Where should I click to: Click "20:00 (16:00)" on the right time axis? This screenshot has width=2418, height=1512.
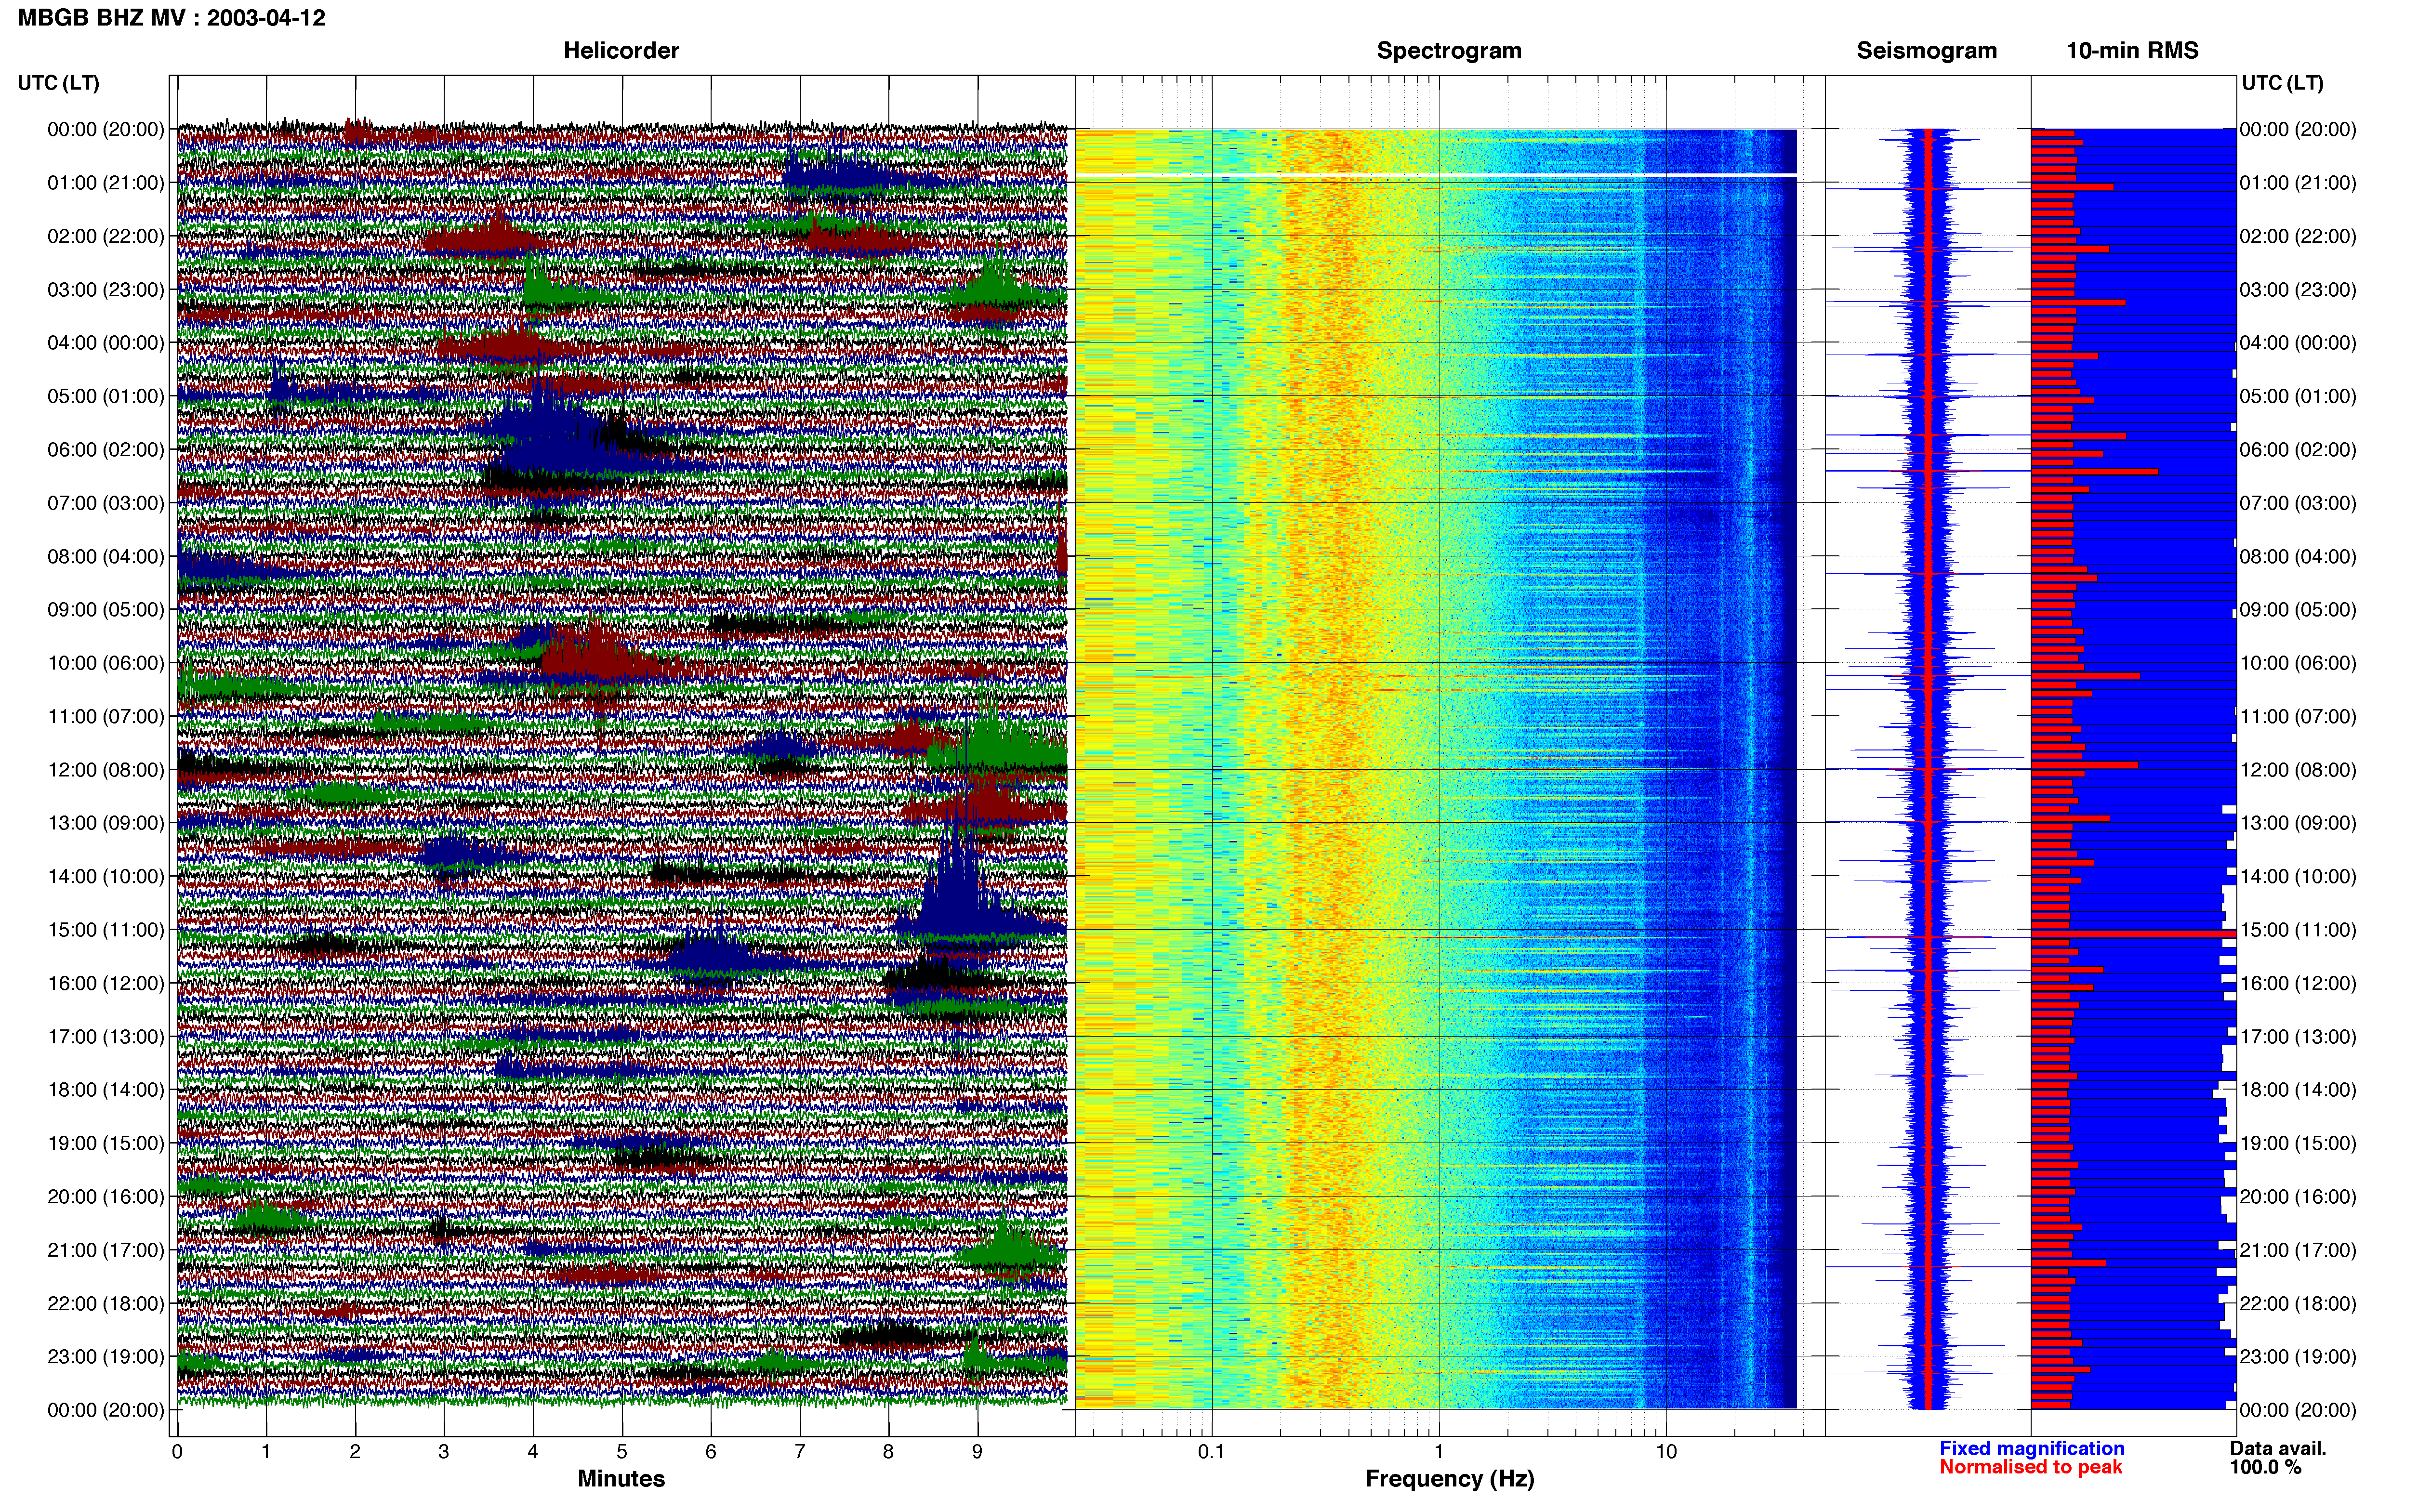(2298, 1197)
